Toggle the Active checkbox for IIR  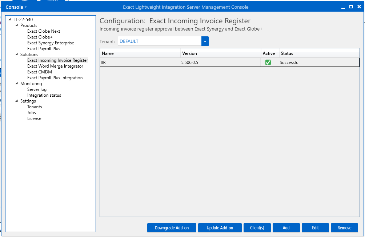[x=268, y=63]
